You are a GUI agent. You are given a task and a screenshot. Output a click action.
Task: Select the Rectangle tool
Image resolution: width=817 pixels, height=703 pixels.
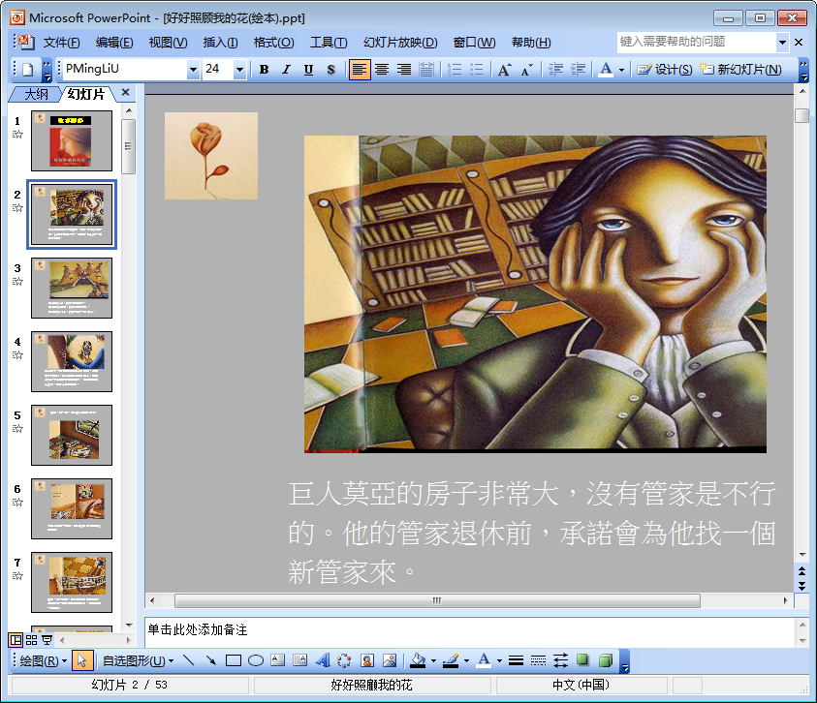[x=233, y=660]
